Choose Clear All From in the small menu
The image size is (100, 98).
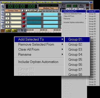click(74, 16)
